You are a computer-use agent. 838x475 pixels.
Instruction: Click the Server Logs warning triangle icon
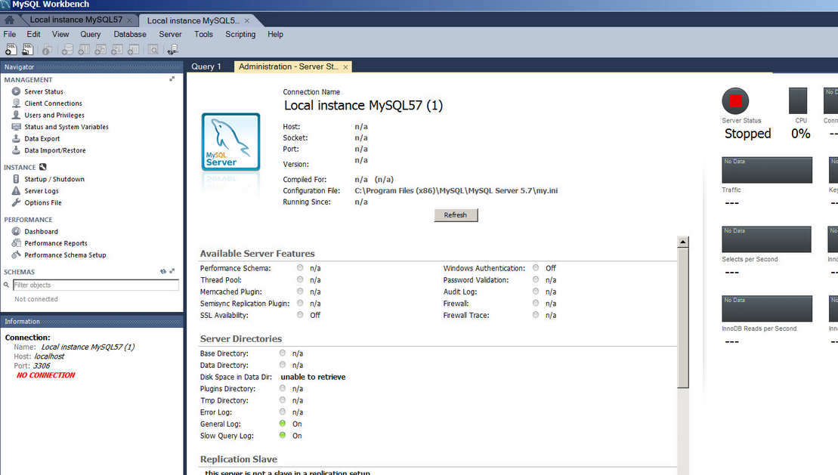click(x=16, y=191)
